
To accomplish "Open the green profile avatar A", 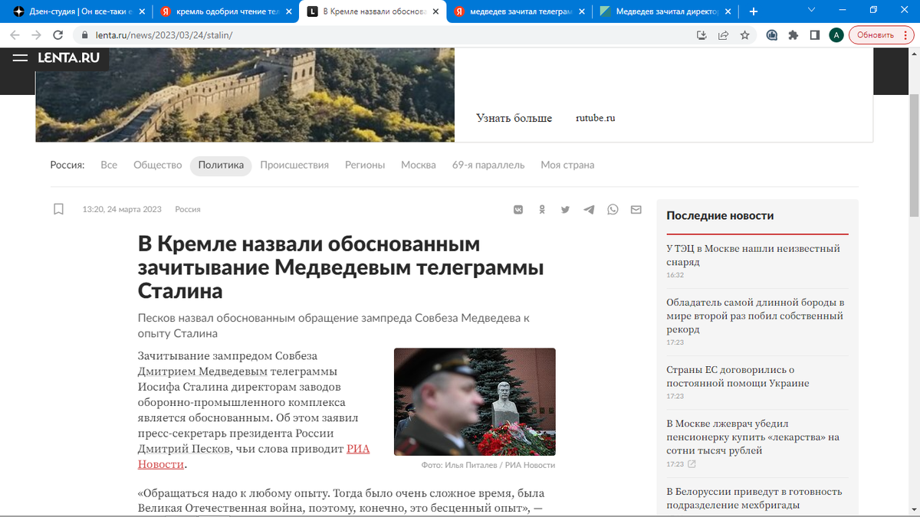I will [836, 35].
